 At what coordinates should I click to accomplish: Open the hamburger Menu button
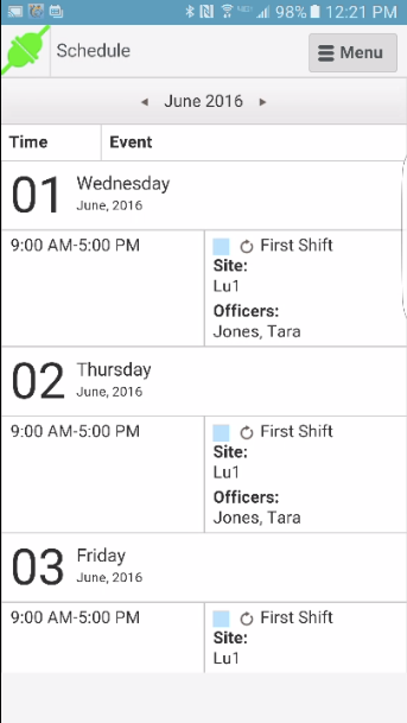point(352,53)
